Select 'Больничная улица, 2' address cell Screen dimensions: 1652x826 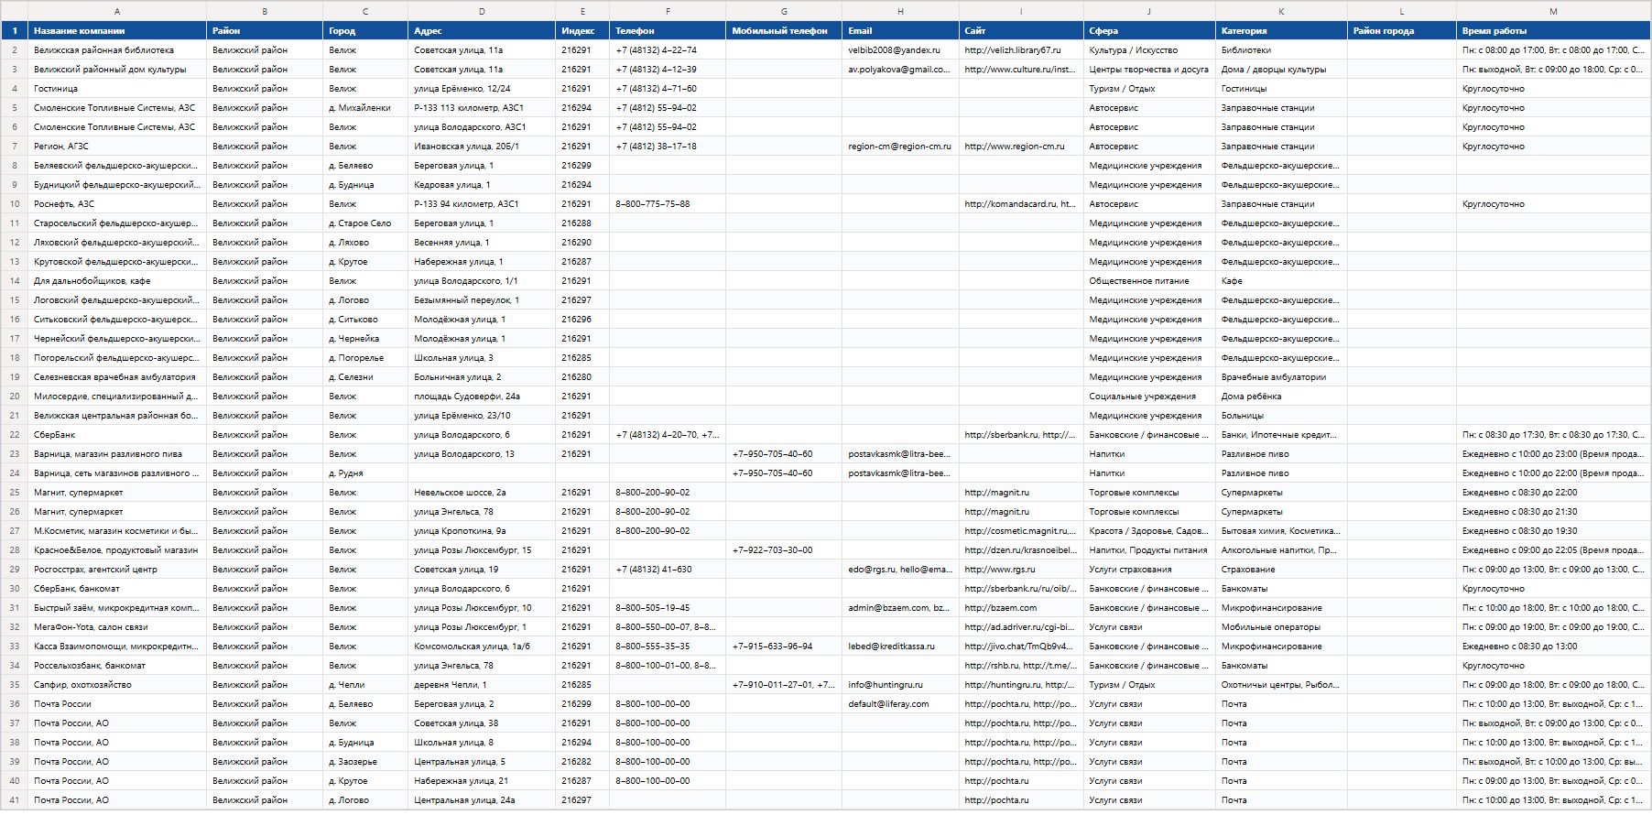click(482, 377)
